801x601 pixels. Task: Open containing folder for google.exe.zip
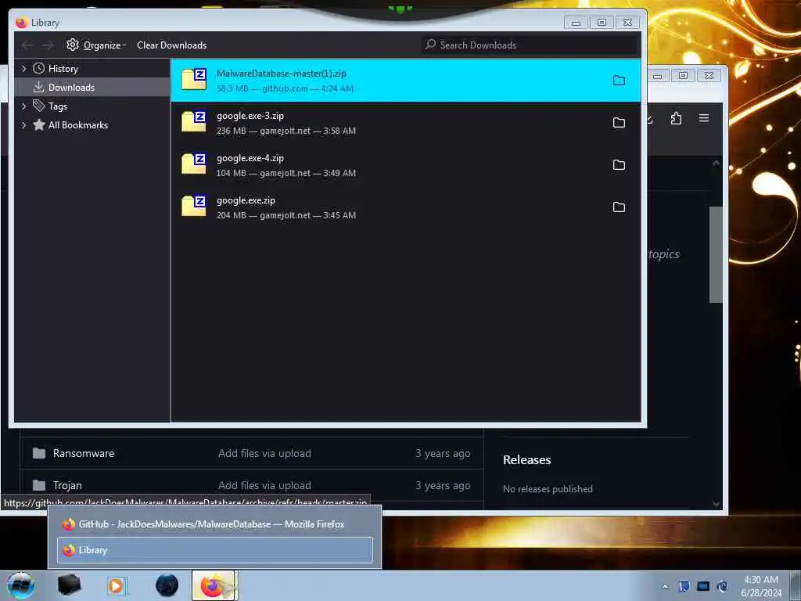(x=619, y=207)
